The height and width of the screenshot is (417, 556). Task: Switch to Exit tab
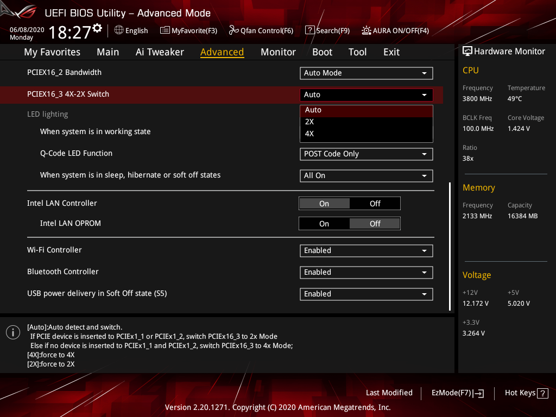tap(391, 52)
